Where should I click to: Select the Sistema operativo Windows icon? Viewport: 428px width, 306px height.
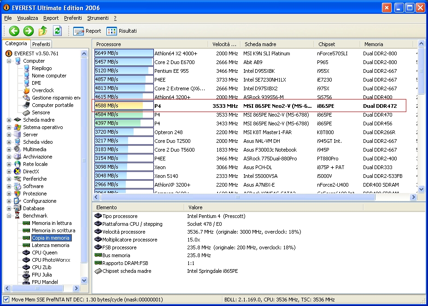pyautogui.click(x=18, y=127)
